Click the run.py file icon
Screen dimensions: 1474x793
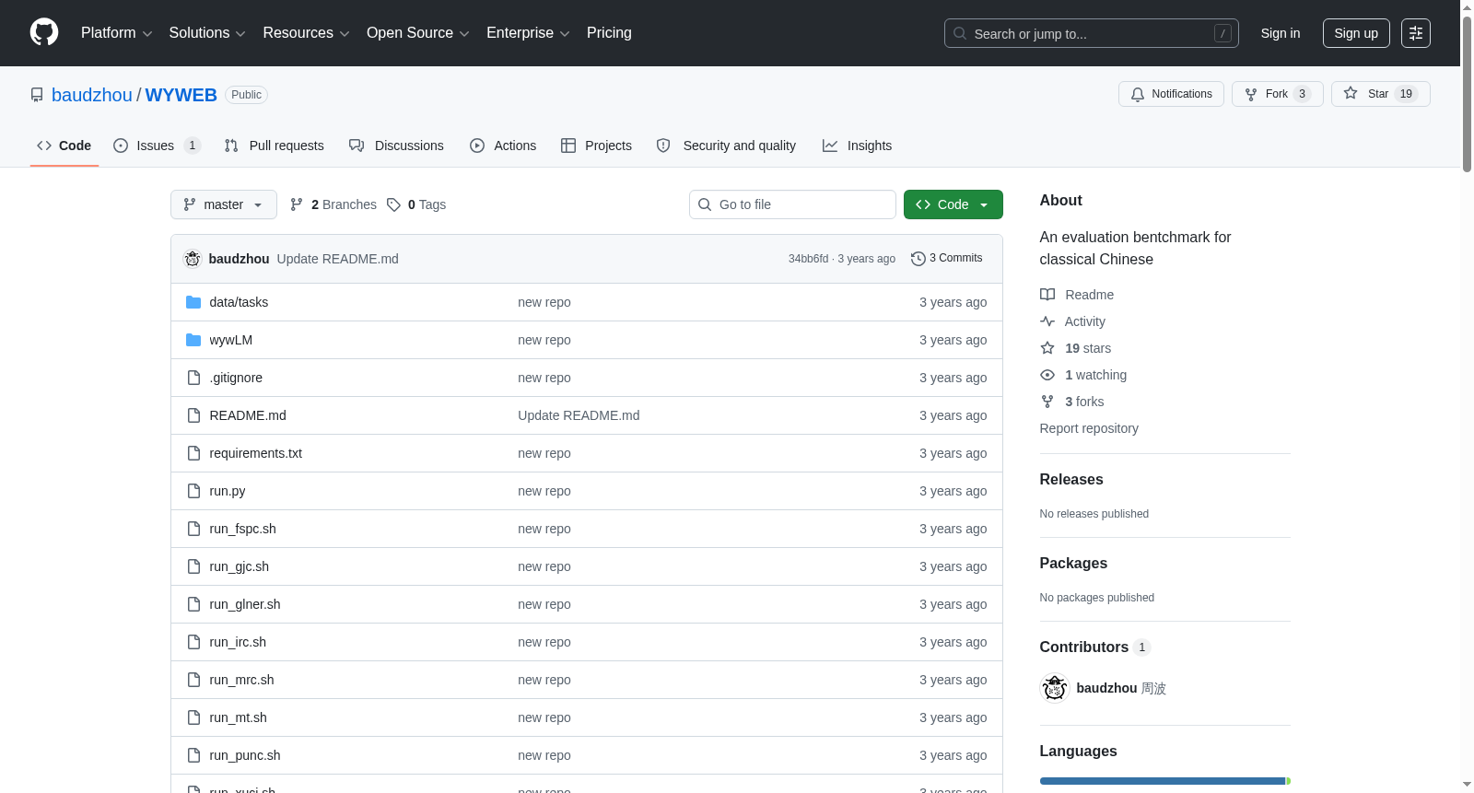pyautogui.click(x=193, y=491)
